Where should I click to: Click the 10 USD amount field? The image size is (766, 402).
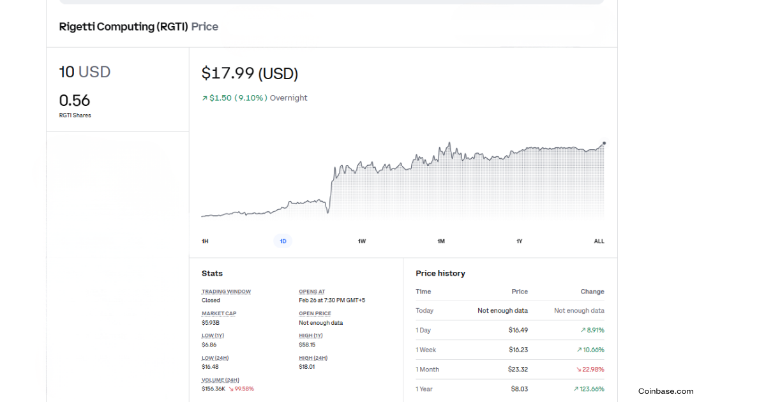pos(85,72)
